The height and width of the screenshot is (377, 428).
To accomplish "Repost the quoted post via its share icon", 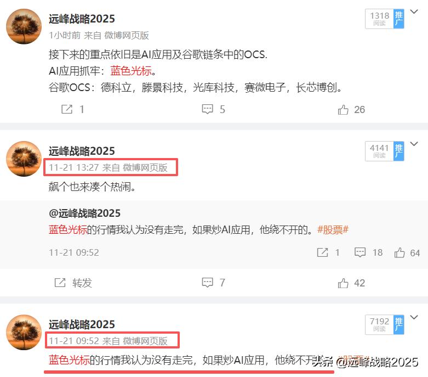I will (x=322, y=252).
